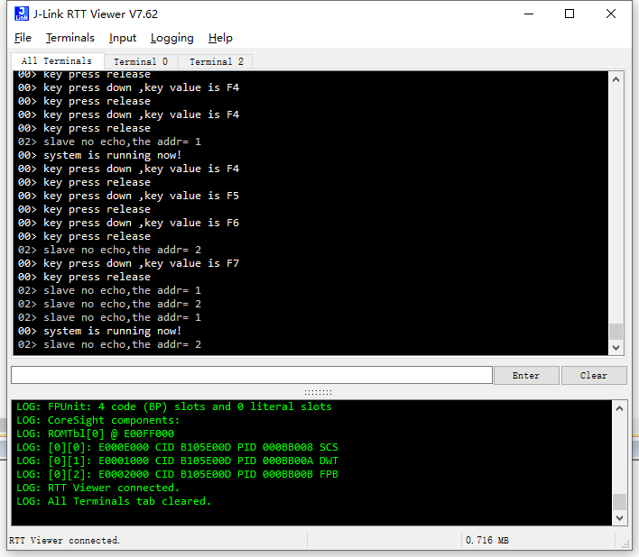Click log line 'FPUnit: 4 code (BP) slots'
Image resolution: width=639 pixels, height=557 pixels.
point(174,406)
